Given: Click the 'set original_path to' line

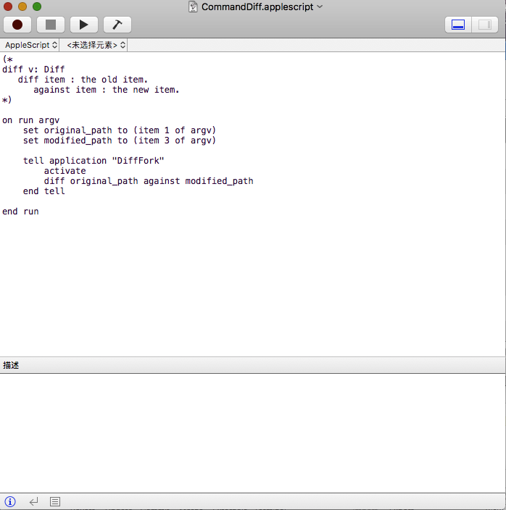Looking at the screenshot, I should [x=120, y=130].
